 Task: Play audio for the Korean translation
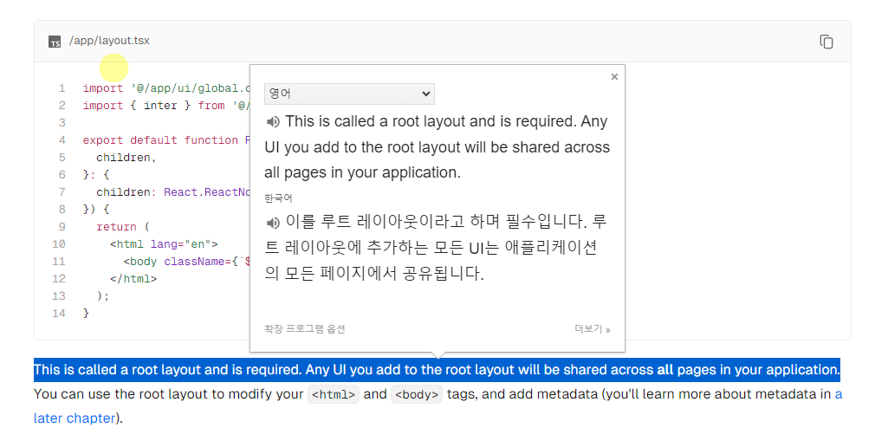coord(273,223)
